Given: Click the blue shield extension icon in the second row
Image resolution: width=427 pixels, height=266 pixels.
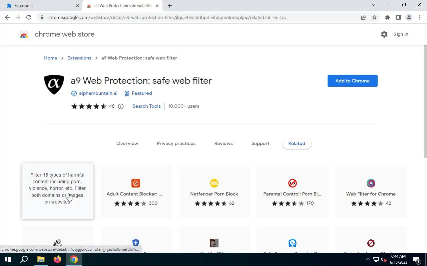Looking at the screenshot, I should (x=136, y=243).
